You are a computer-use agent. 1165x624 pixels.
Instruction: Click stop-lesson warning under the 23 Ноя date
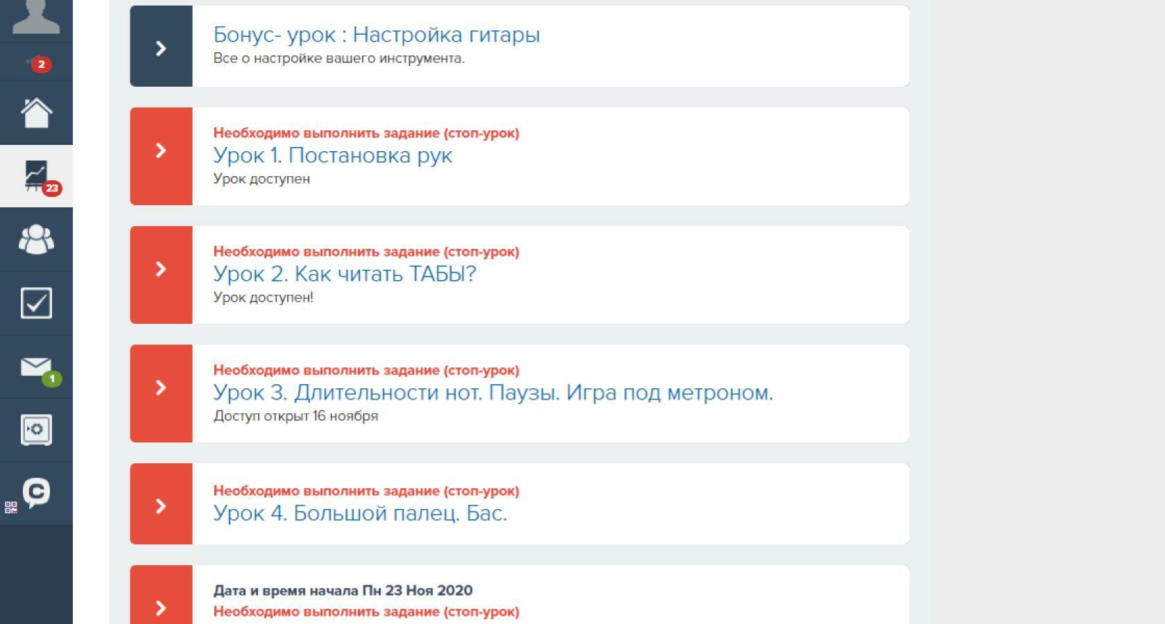tap(366, 612)
